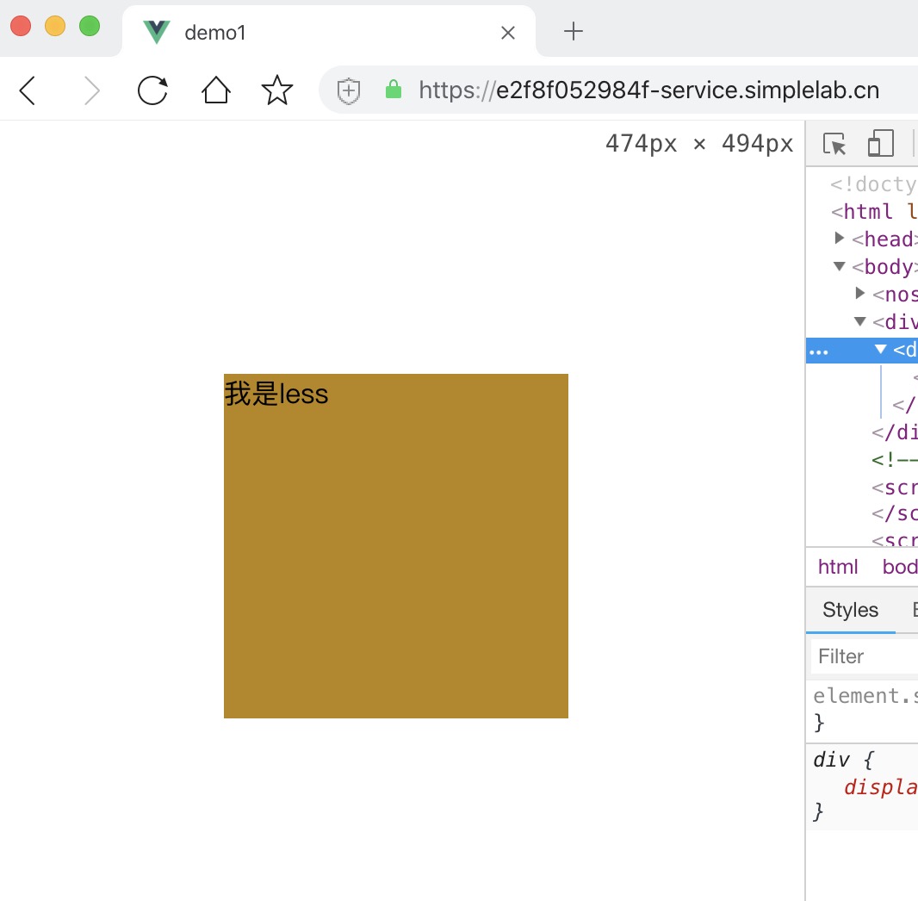Bookmark this page with star icon
Screen dimensions: 918x901
click(x=277, y=90)
